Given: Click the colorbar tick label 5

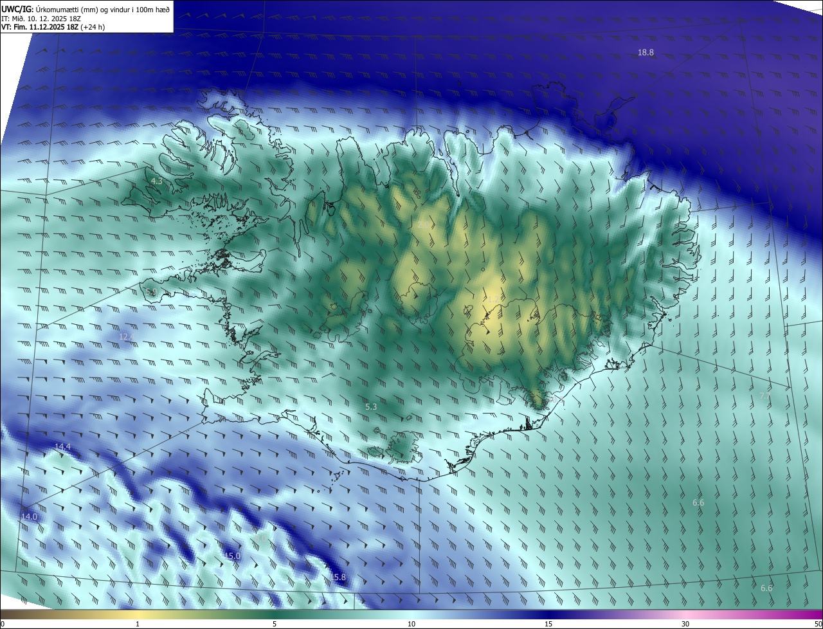Looking at the screenshot, I should (x=275, y=624).
